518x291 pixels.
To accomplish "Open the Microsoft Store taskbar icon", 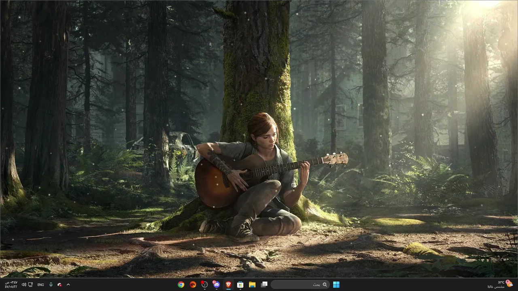I will click(240, 285).
